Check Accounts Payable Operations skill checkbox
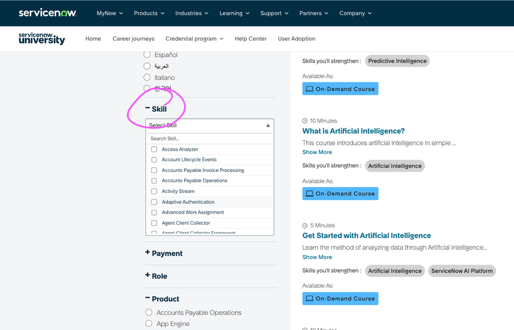 click(154, 181)
